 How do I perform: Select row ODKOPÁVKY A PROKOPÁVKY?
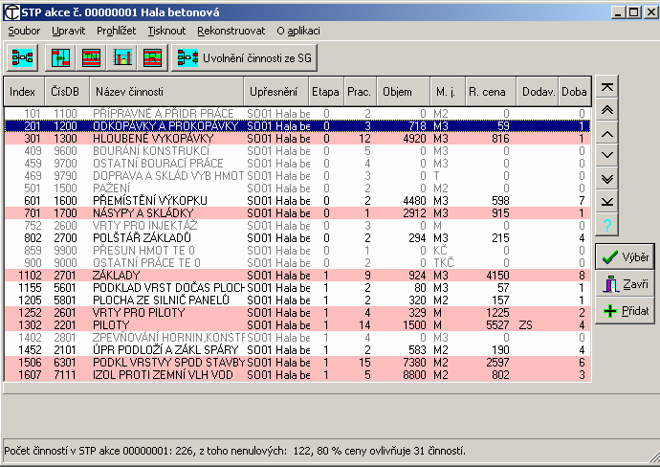tap(297, 126)
